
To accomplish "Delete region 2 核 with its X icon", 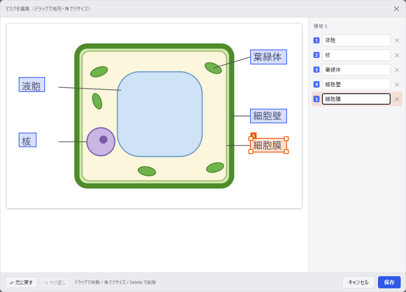I will coord(397,55).
